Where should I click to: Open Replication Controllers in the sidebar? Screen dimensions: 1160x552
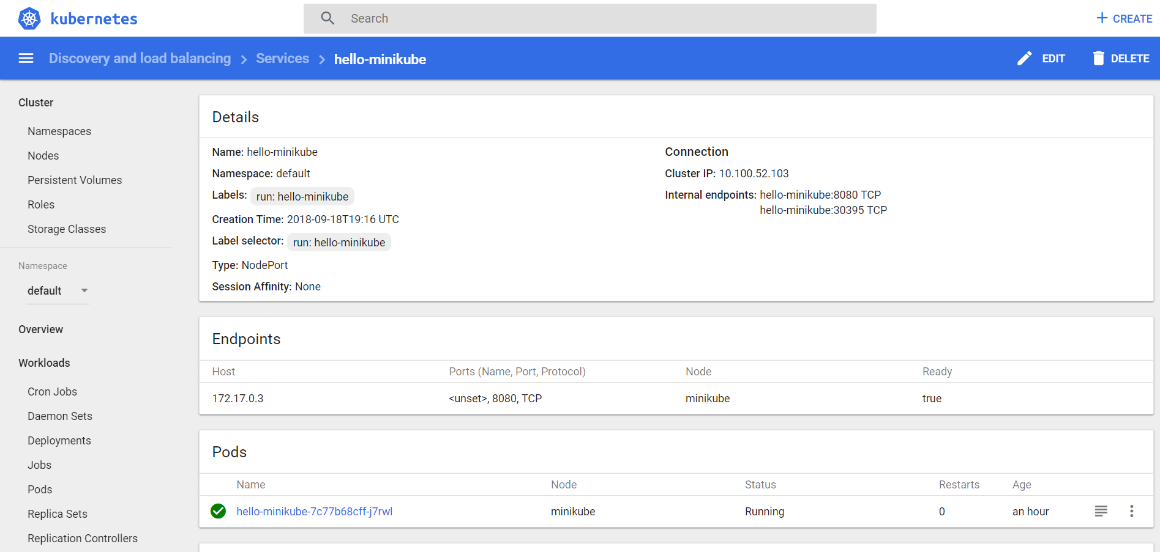click(x=83, y=539)
